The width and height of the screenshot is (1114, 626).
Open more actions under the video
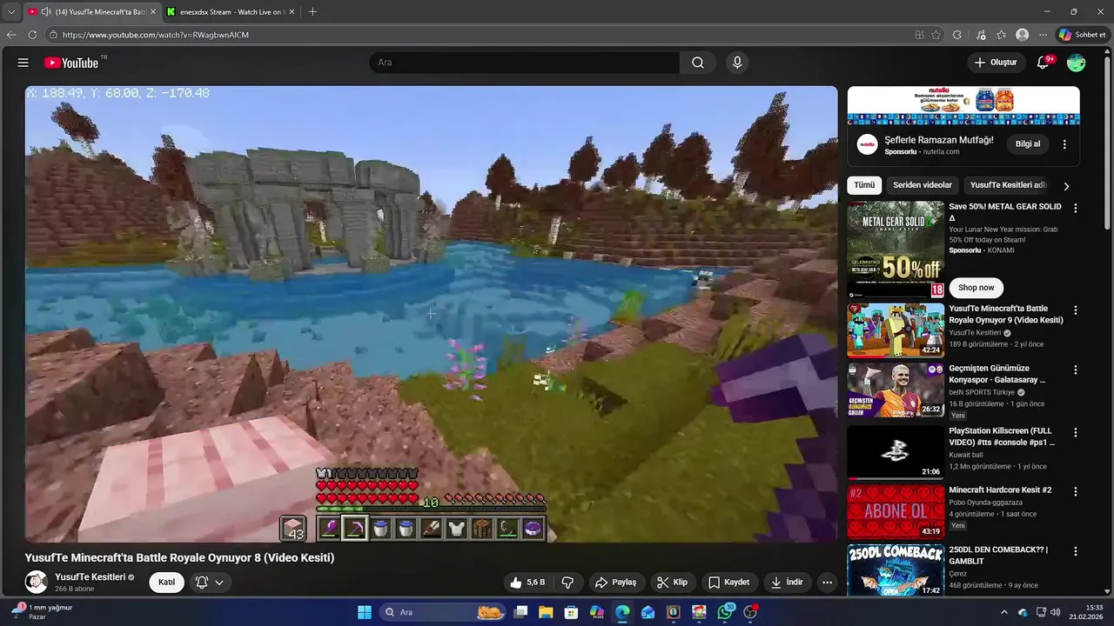coord(827,583)
